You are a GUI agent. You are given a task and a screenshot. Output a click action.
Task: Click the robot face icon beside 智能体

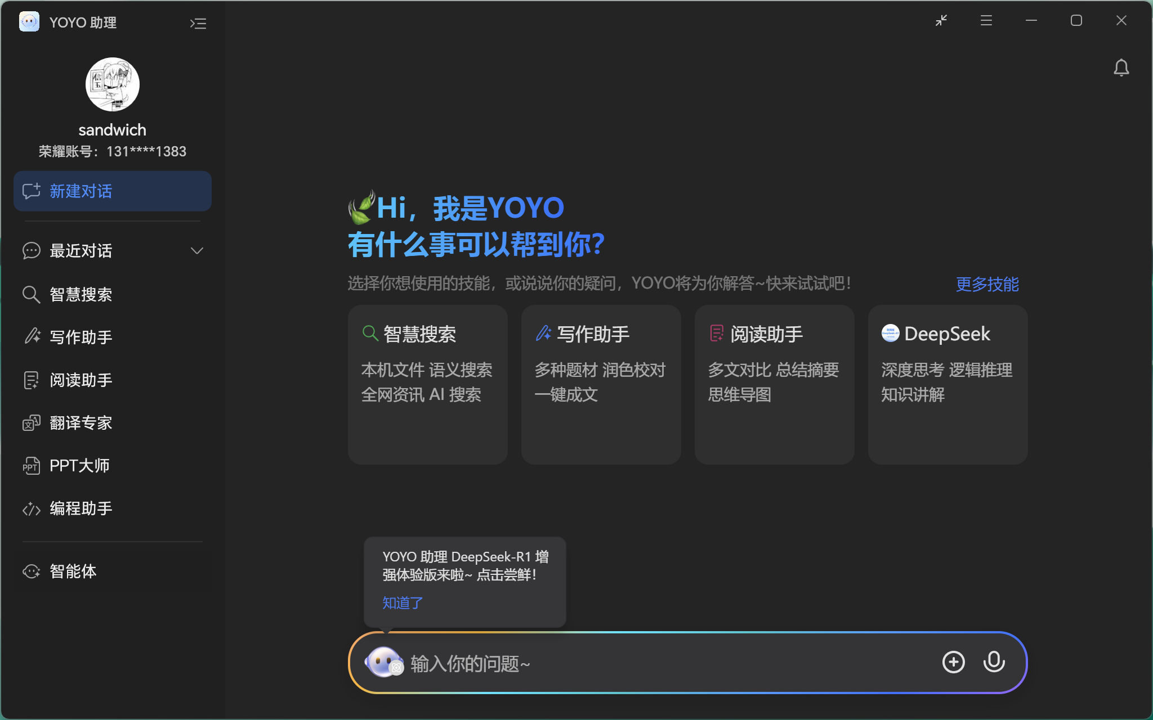[32, 571]
